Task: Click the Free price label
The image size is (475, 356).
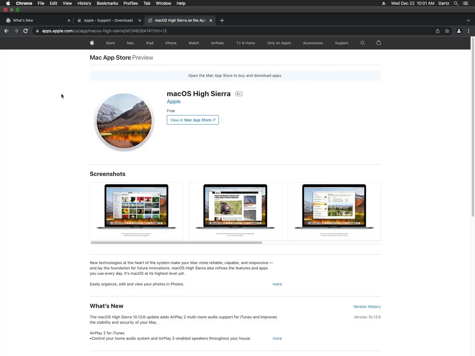Action: pyautogui.click(x=171, y=111)
